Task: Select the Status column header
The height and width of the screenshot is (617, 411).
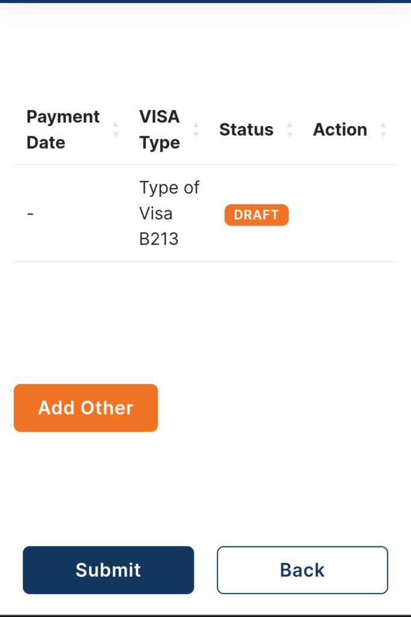Action: coord(246,130)
